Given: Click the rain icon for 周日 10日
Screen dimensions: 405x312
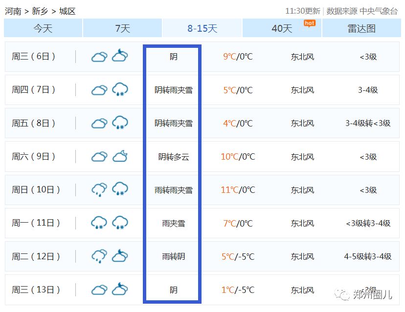Looking at the screenshot, I should point(99,190).
